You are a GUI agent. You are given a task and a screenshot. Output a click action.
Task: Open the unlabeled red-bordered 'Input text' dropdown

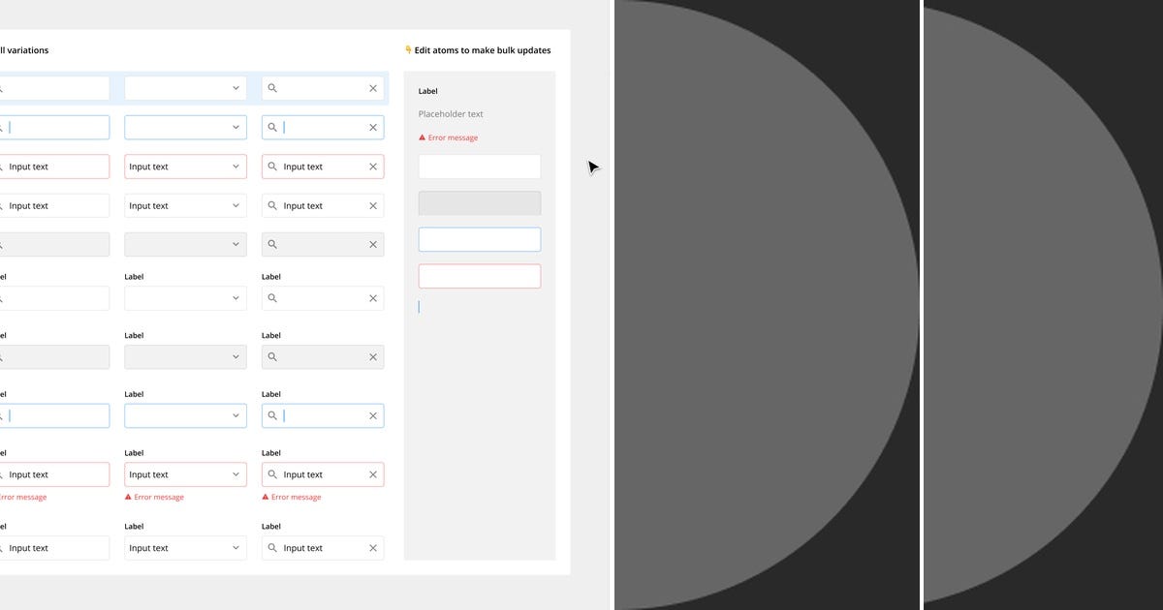tap(185, 167)
